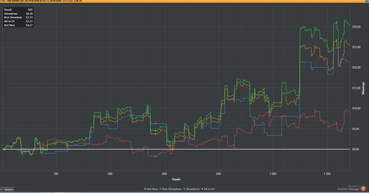This screenshot has width=369, height=193.
Task: Toggle the Net Won legend entry
Action: tap(151, 189)
